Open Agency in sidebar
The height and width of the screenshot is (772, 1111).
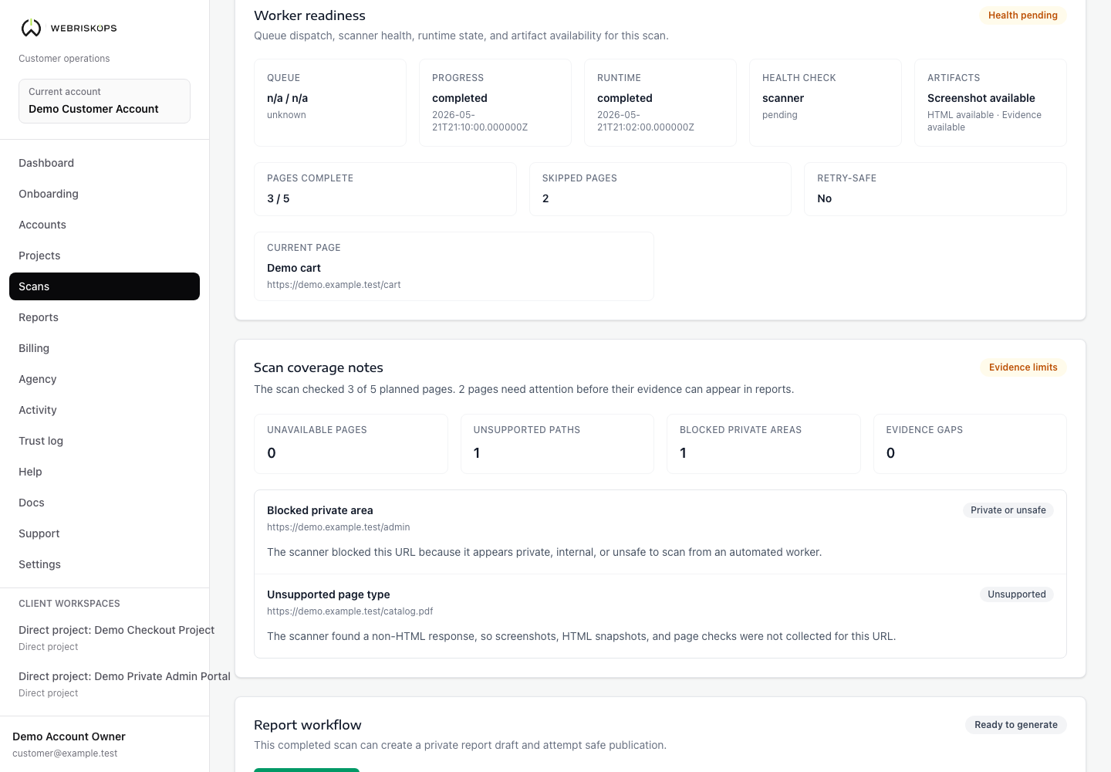[x=104, y=379]
